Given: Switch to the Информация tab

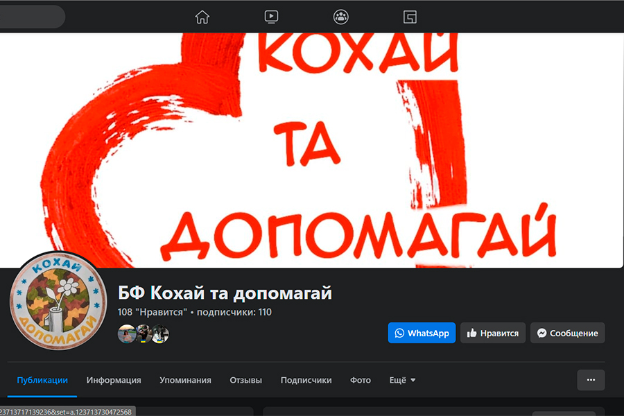Looking at the screenshot, I should point(114,380).
